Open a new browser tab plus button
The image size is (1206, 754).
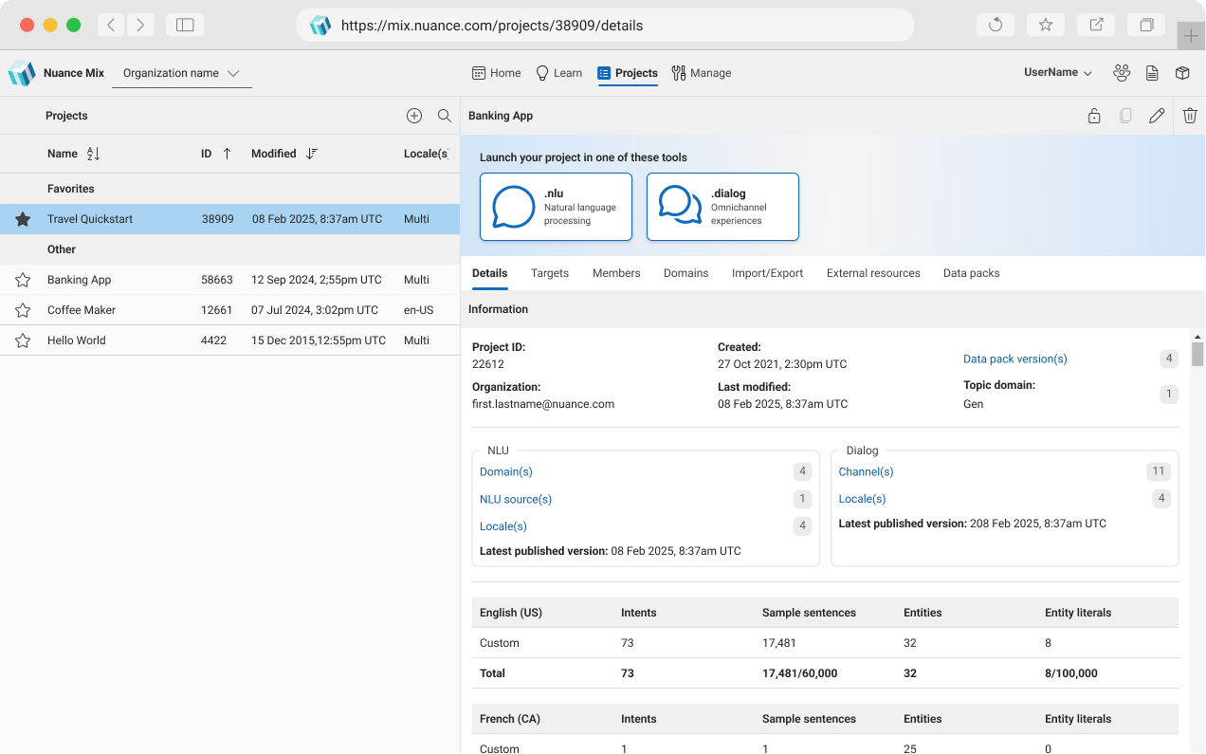[1192, 36]
